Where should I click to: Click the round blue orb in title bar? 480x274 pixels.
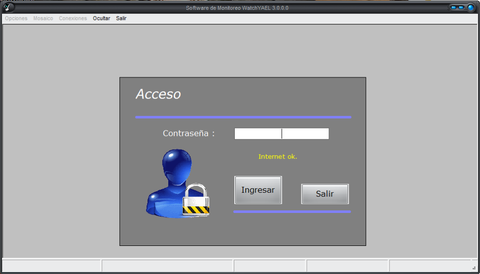pos(471,7)
